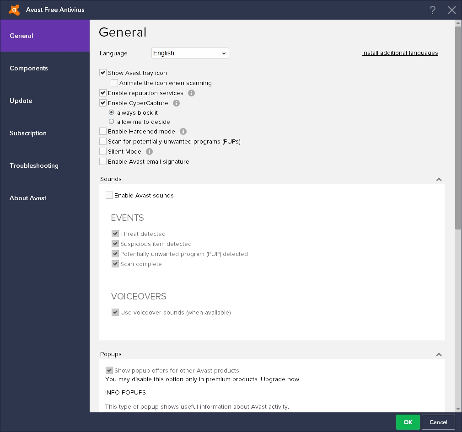Confirm settings with OK button
462x432 pixels.
coord(408,422)
